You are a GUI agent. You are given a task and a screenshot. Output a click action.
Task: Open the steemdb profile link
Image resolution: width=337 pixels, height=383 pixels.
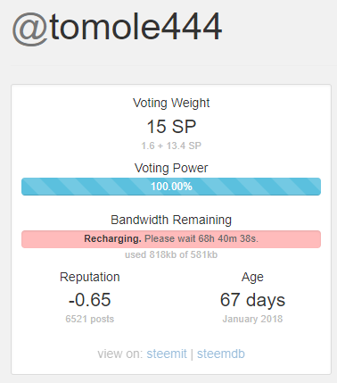click(x=221, y=354)
